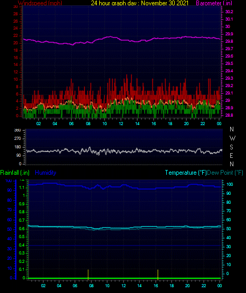Click the 0.6 rainfall axis value
The image size is (246, 293).
click(x=22, y=229)
